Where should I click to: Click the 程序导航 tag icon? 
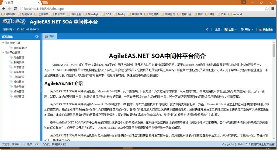(11, 86)
